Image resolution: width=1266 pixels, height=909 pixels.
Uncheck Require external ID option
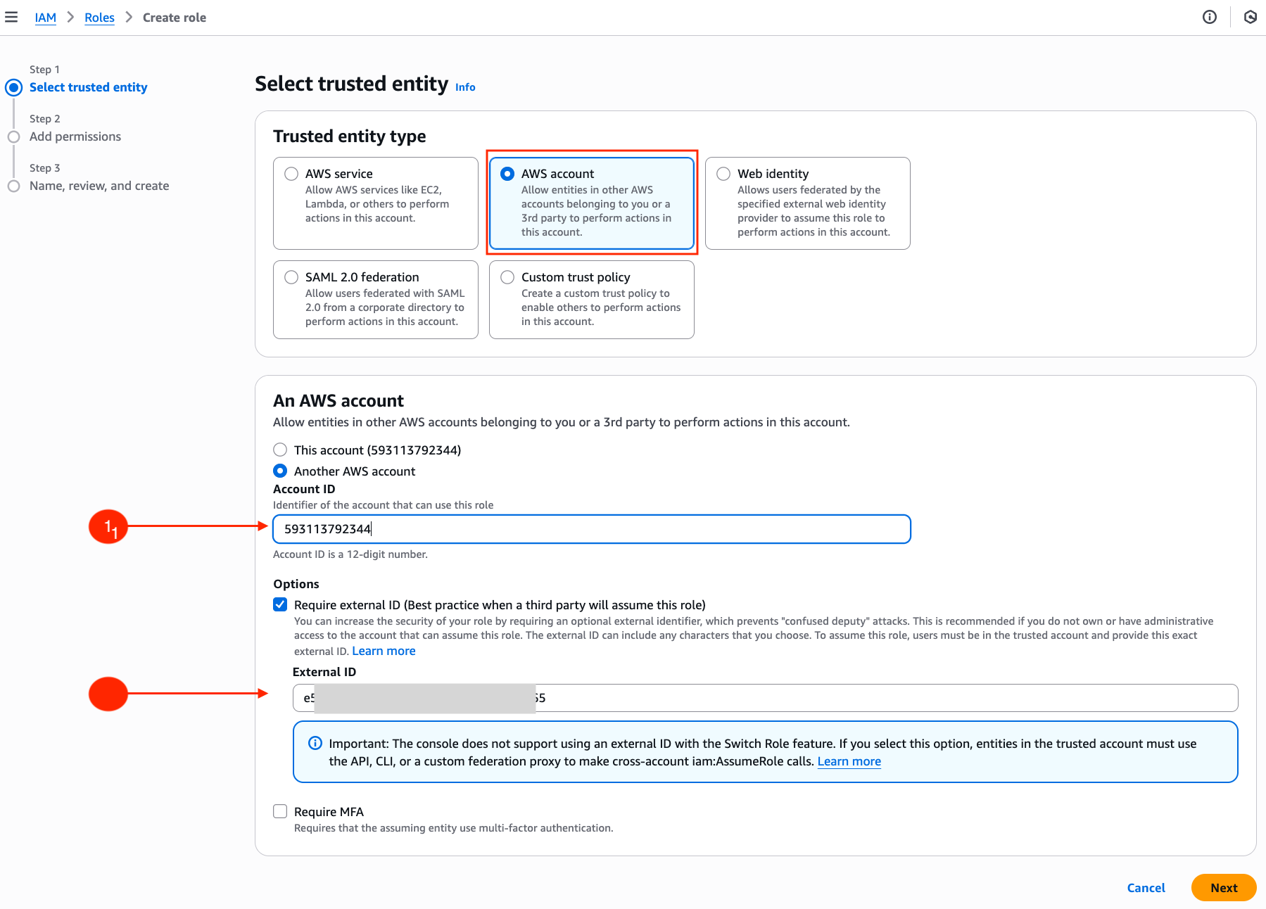(x=280, y=603)
